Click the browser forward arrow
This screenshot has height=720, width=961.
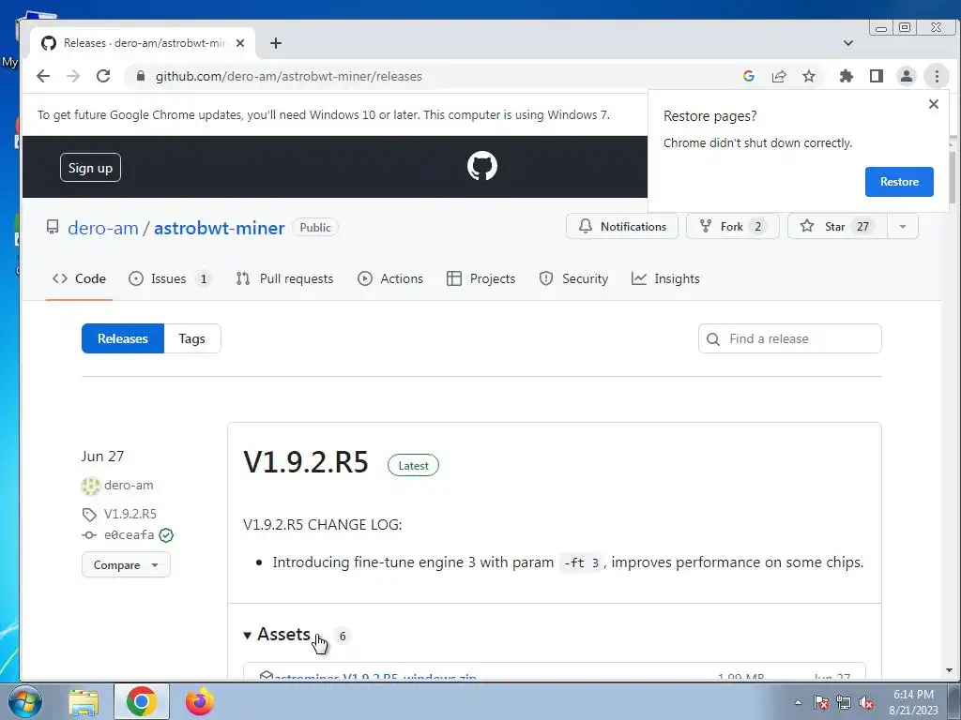[x=73, y=76]
